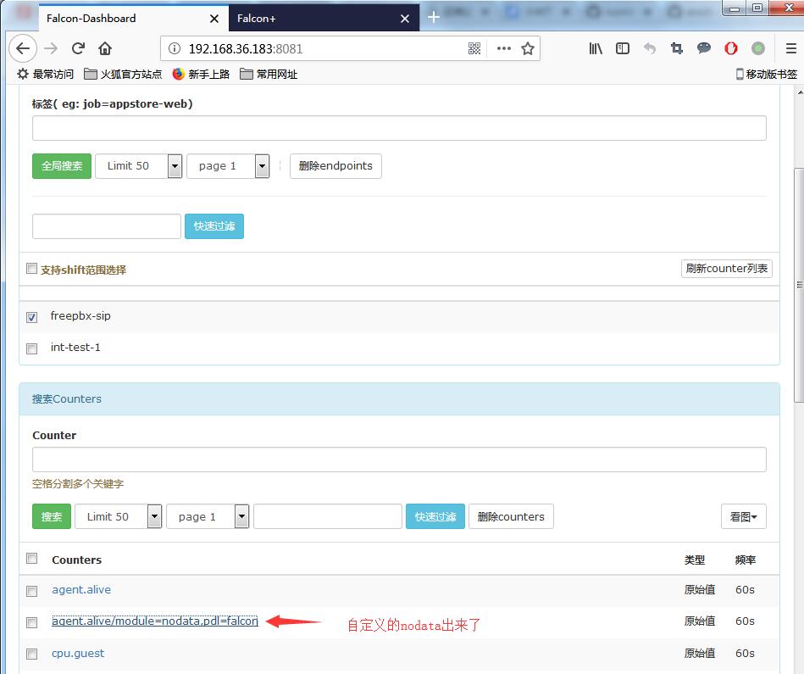The image size is (804, 674).
Task: Check the int-test-1 endpoint checkbox
Action: coord(32,348)
